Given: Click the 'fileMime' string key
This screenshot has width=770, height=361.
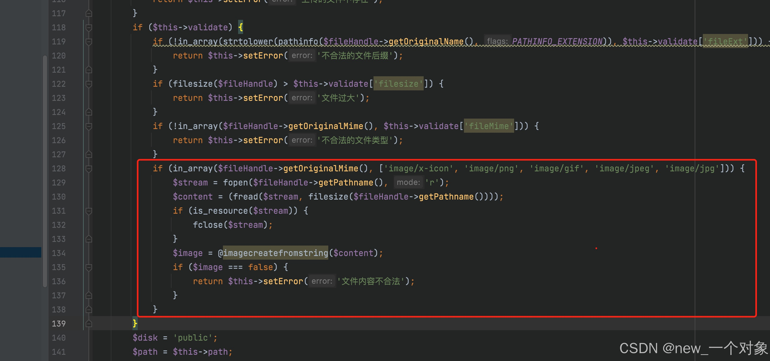Looking at the screenshot, I should (489, 126).
